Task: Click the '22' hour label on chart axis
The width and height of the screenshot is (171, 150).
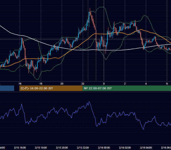Action: point(83,84)
